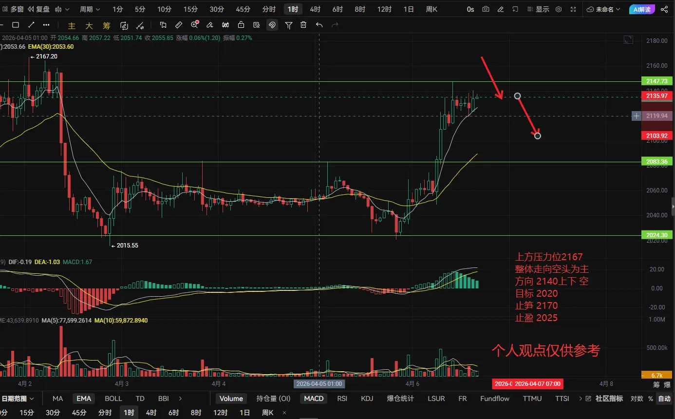This screenshot has width=675, height=419.
Task: Click the 2135.97 current price label
Action: pos(657,96)
